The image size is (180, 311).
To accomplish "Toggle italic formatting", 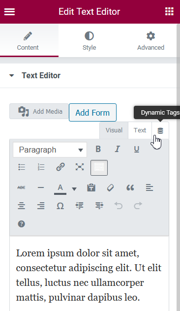I will (x=118, y=149).
